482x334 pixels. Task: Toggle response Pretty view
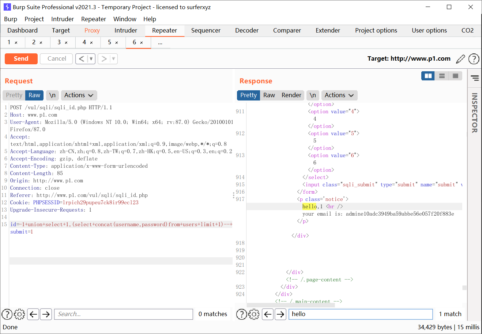(x=249, y=95)
